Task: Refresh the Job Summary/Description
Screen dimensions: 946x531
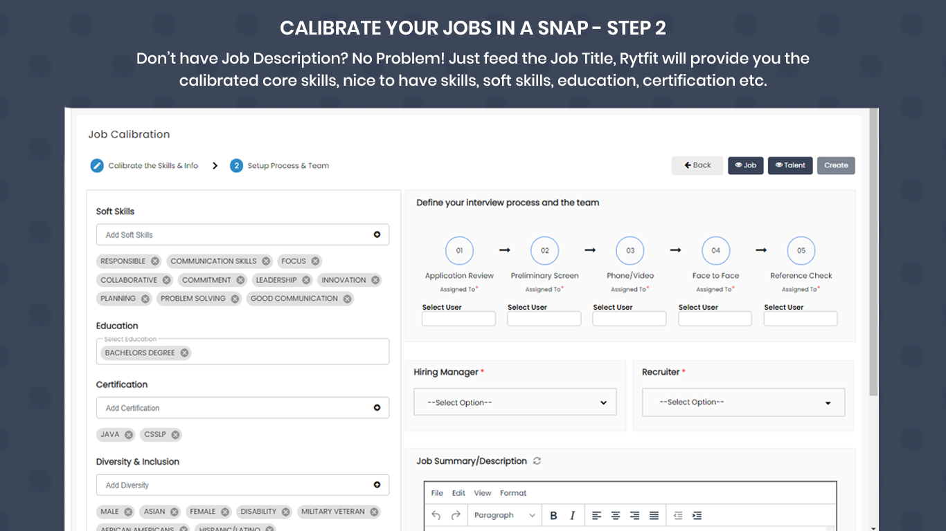Action: tap(537, 461)
